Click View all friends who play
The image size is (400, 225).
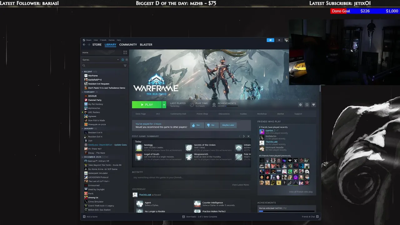pyautogui.click(x=301, y=192)
